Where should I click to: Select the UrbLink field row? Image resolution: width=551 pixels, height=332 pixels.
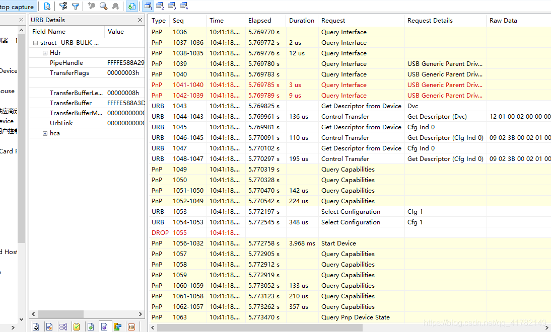pos(87,123)
